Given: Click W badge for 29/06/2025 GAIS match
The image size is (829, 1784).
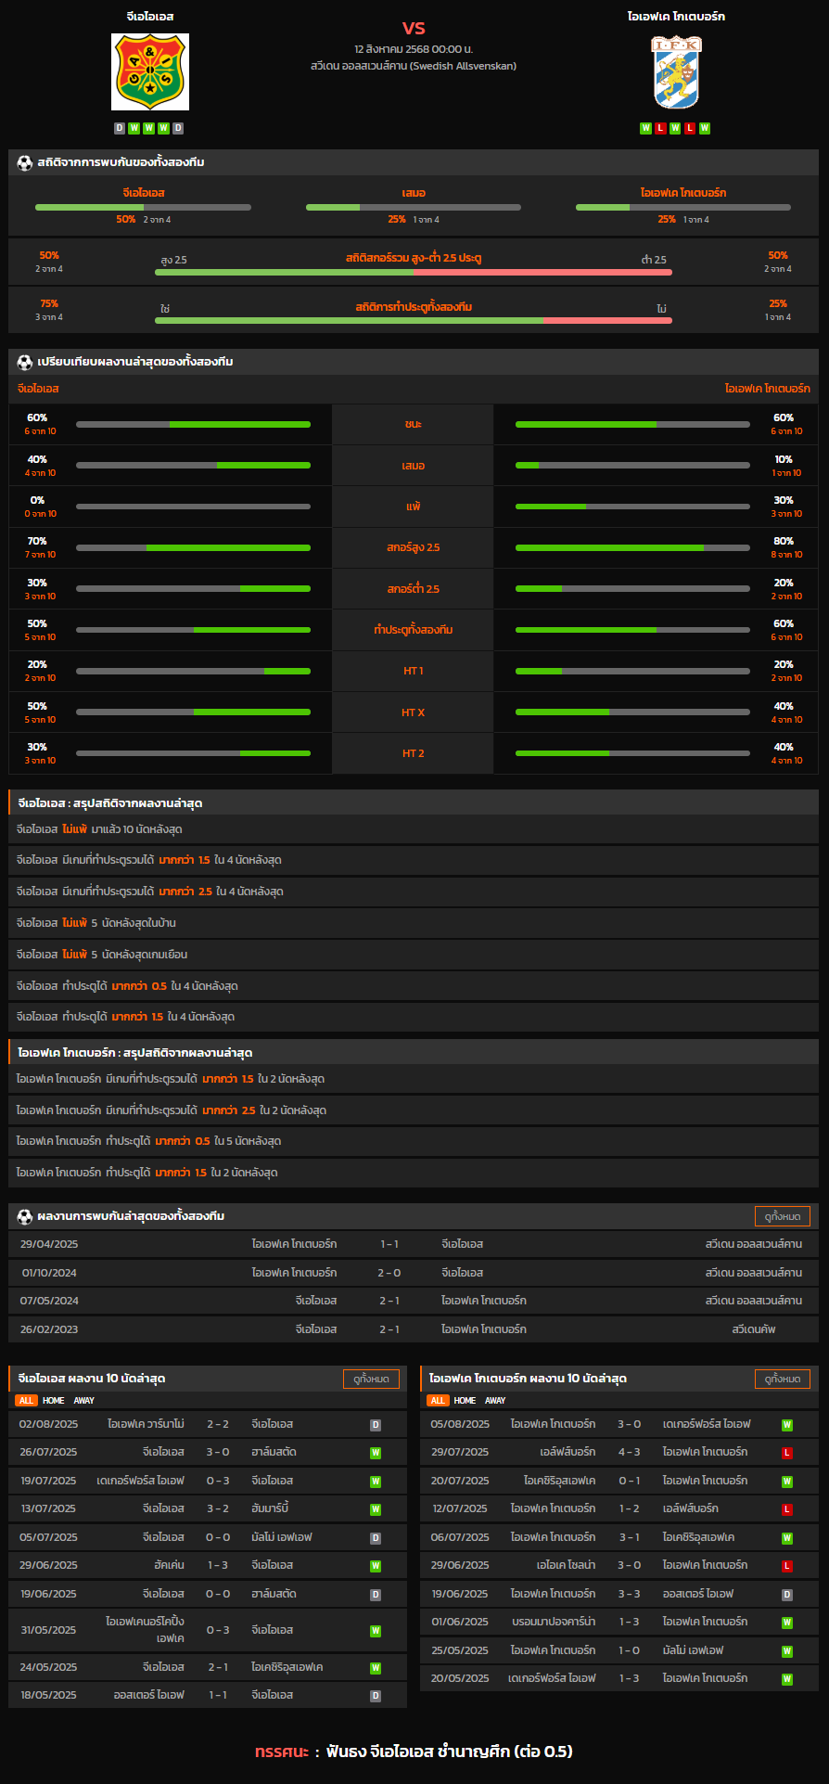Looking at the screenshot, I should 376,1566.
